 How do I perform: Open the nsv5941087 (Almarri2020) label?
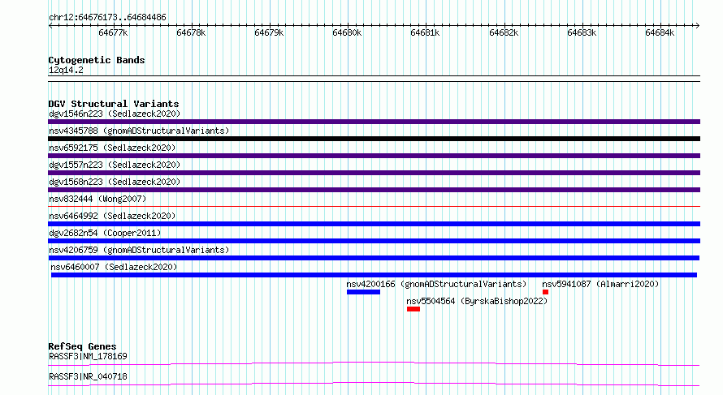[x=600, y=284]
